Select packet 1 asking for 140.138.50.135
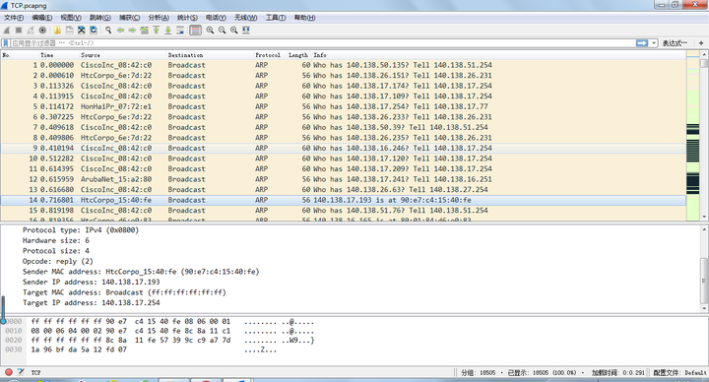 click(344, 65)
